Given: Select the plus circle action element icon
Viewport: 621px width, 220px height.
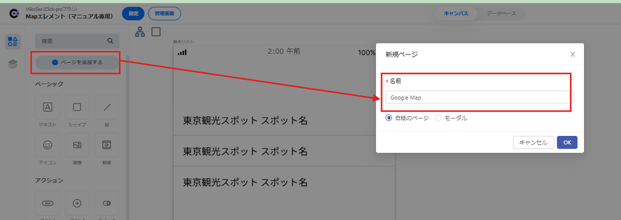Looking at the screenshot, I should coord(77,204).
